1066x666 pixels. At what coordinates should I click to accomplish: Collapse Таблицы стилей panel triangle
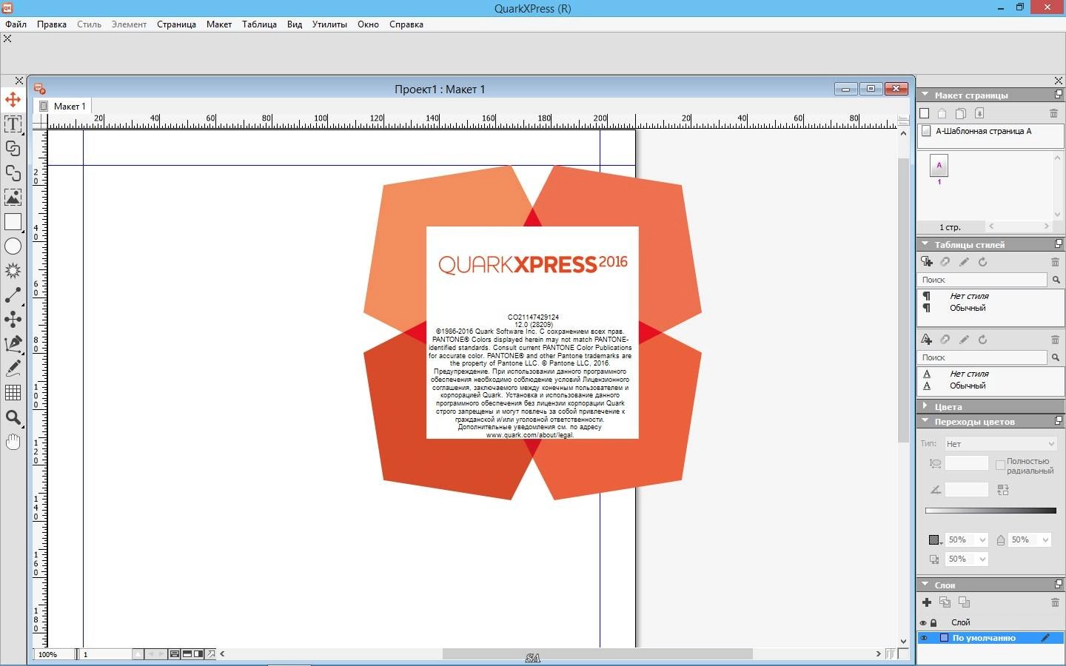[925, 243]
